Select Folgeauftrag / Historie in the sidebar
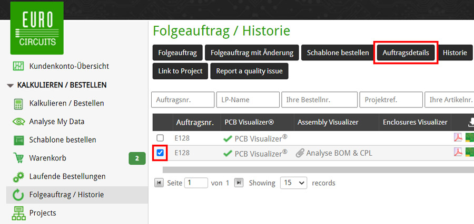This screenshot has height=224, width=474. coord(66,195)
